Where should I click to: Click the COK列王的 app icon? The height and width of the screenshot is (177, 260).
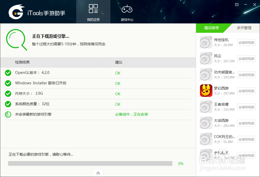pos(206,139)
